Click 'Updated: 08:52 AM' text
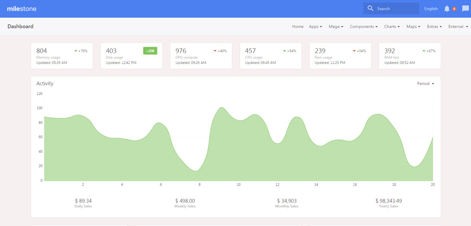 pos(400,63)
